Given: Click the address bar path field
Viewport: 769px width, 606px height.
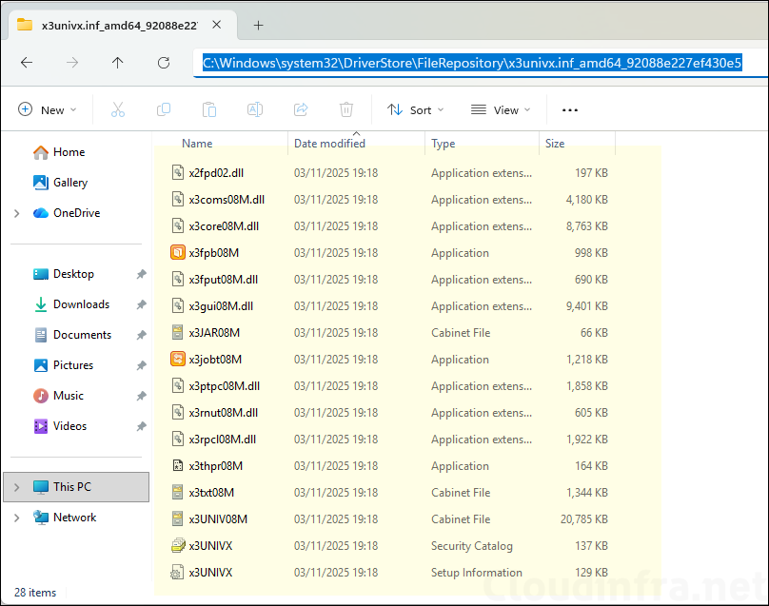Looking at the screenshot, I should coord(471,63).
